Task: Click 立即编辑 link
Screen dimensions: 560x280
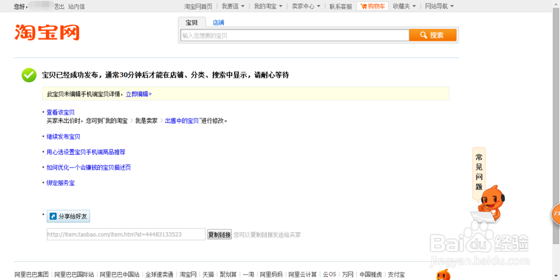Action: 138,94
